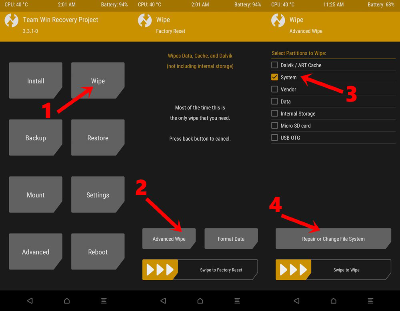
Task: Tap version text '3.3.1-0'
Action: 30,31
